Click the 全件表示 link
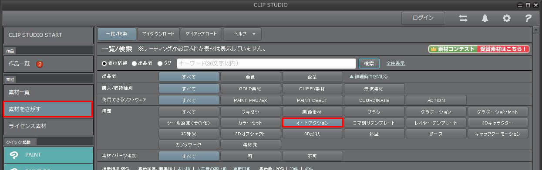Screen dimensions: 542x170 point(396,63)
